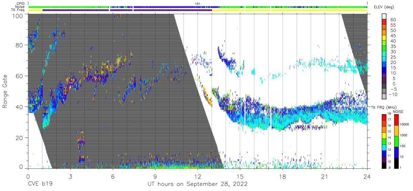413x191 pixels.
Task: Click the '24' tick label on the UT hours axis
Action: (x=367, y=177)
